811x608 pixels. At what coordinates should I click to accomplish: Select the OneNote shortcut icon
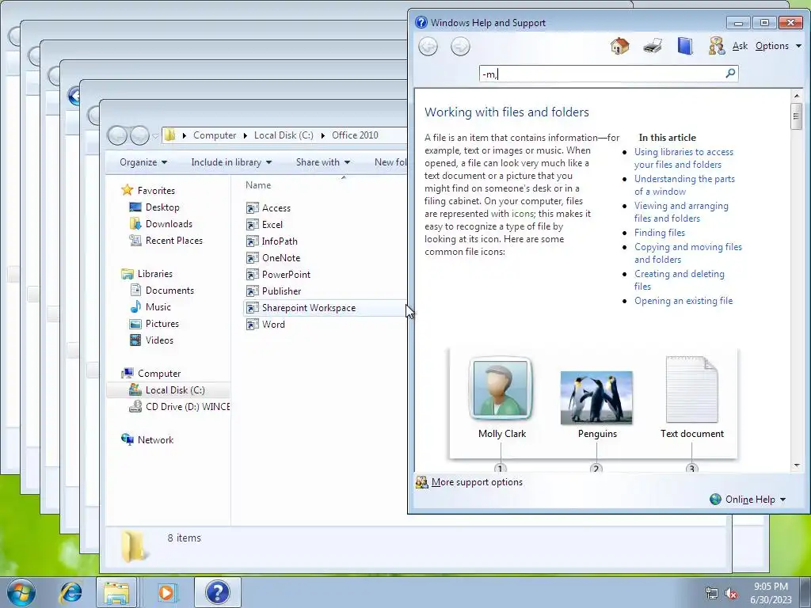coord(253,258)
